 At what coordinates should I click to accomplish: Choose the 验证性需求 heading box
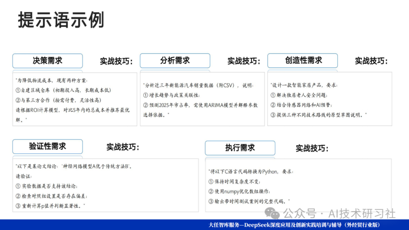pyautogui.click(x=47, y=146)
